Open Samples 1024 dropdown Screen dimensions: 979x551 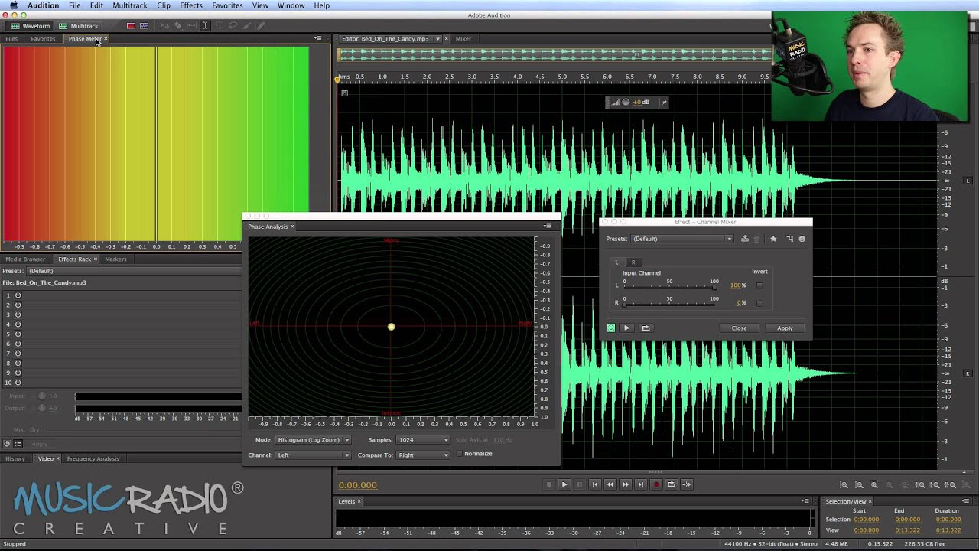pyautogui.click(x=423, y=440)
